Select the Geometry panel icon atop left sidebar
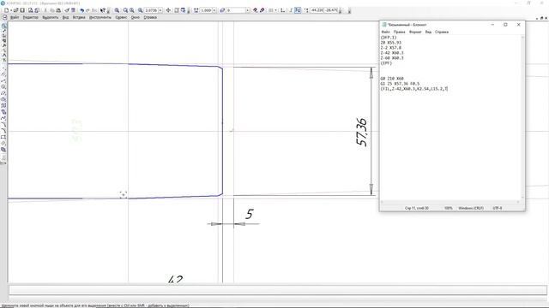549x308 pixels. point(4,26)
